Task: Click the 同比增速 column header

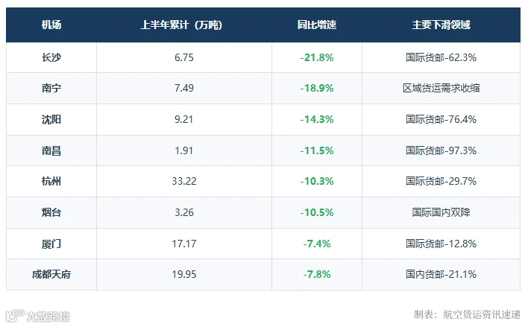Action: point(317,25)
